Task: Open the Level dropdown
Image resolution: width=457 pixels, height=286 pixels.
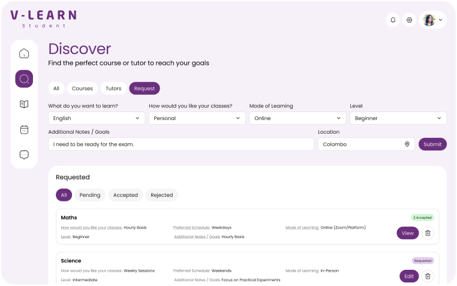Action: [398, 118]
